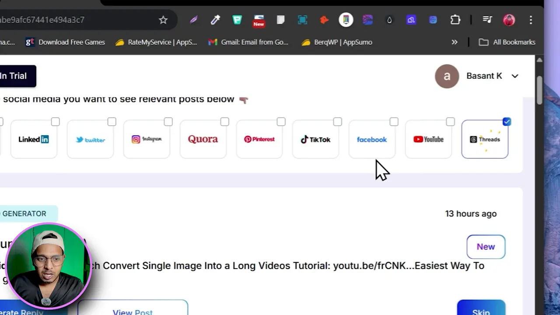Open the bookmarks overflow chevron
Viewport: 560px width, 315px height.
[455, 42]
